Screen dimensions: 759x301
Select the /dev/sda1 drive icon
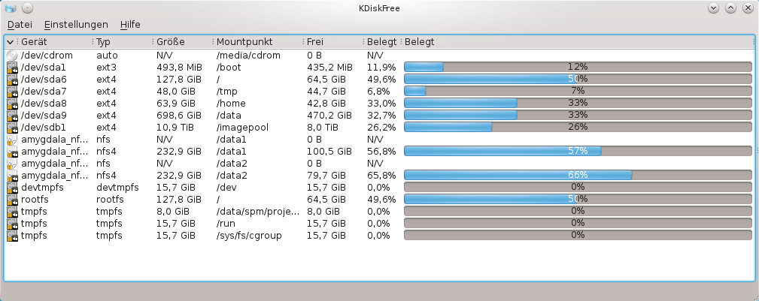click(12, 68)
